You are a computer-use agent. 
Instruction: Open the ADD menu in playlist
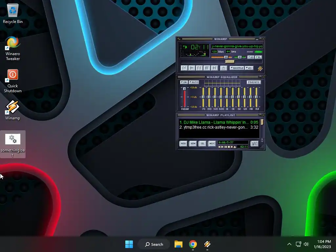point(183,144)
